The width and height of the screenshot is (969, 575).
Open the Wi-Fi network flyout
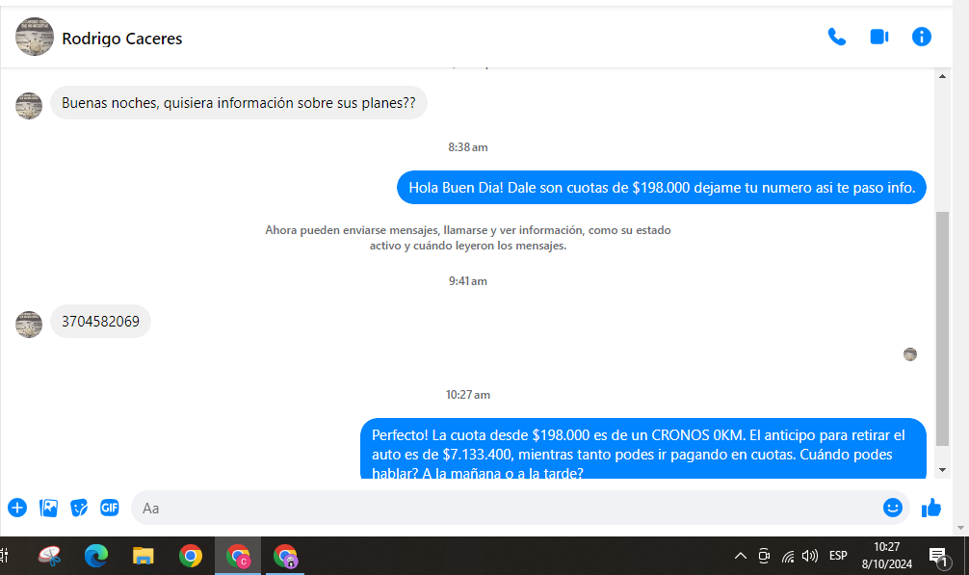tap(787, 557)
